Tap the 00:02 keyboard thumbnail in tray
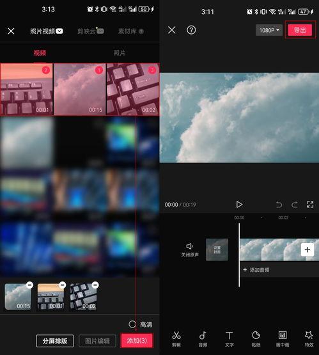The image size is (319, 355). [83, 297]
